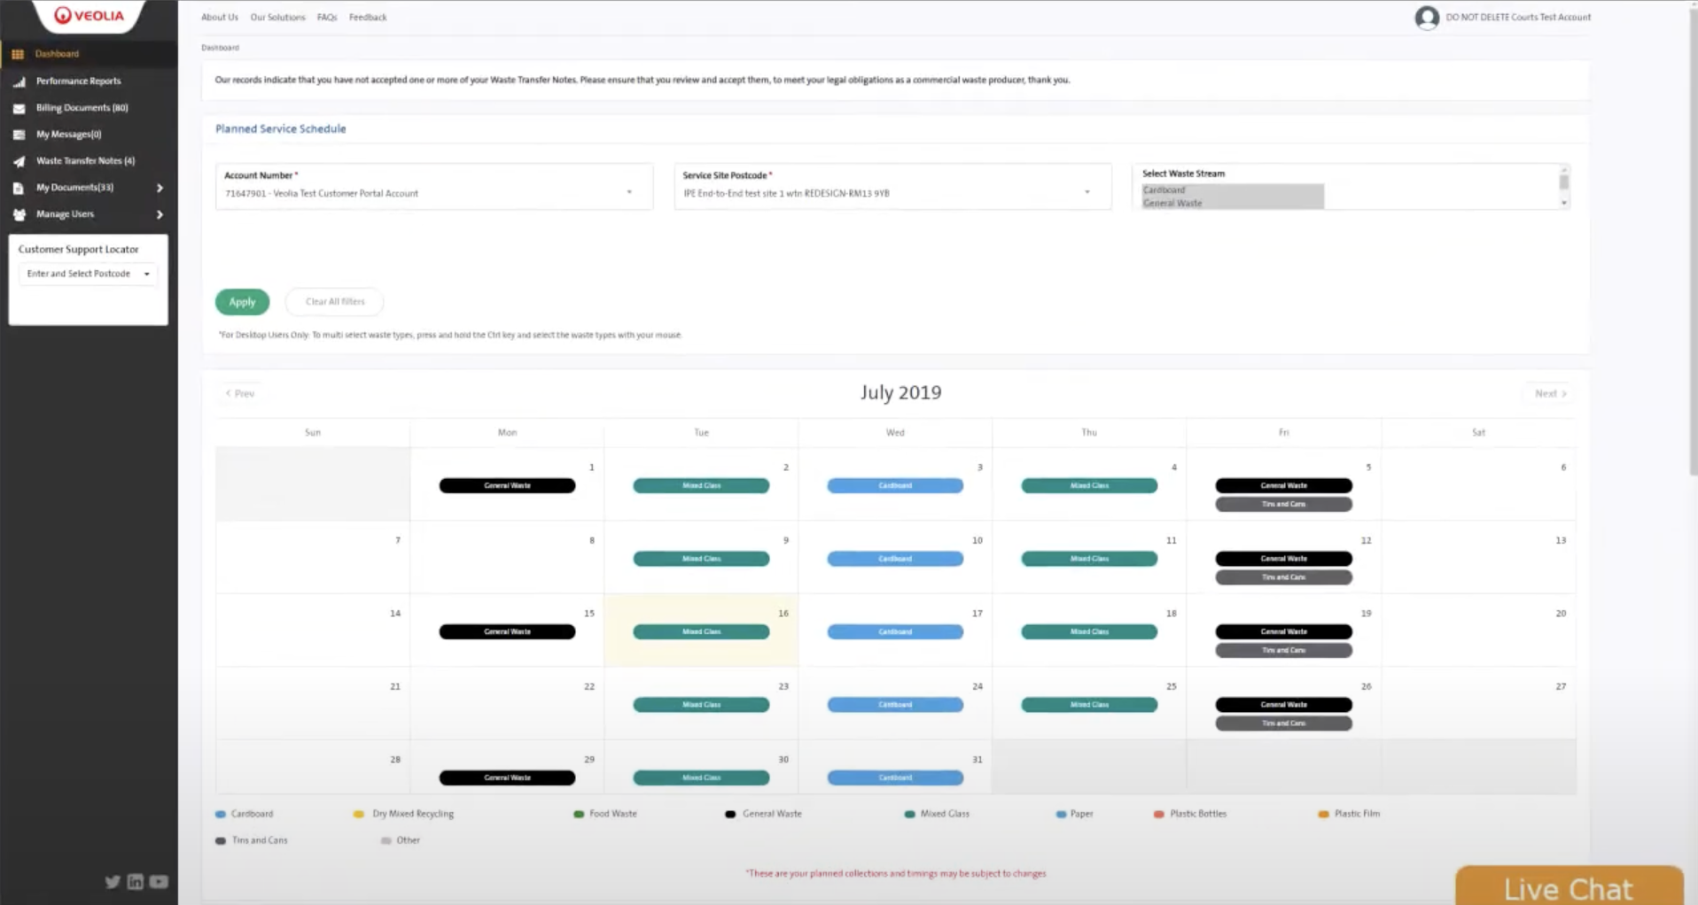Click the Performance Reports chart icon

(x=19, y=81)
